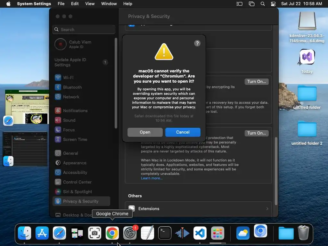Select Privacy & Security in the sidebar
328x246 pixels.
82,201
